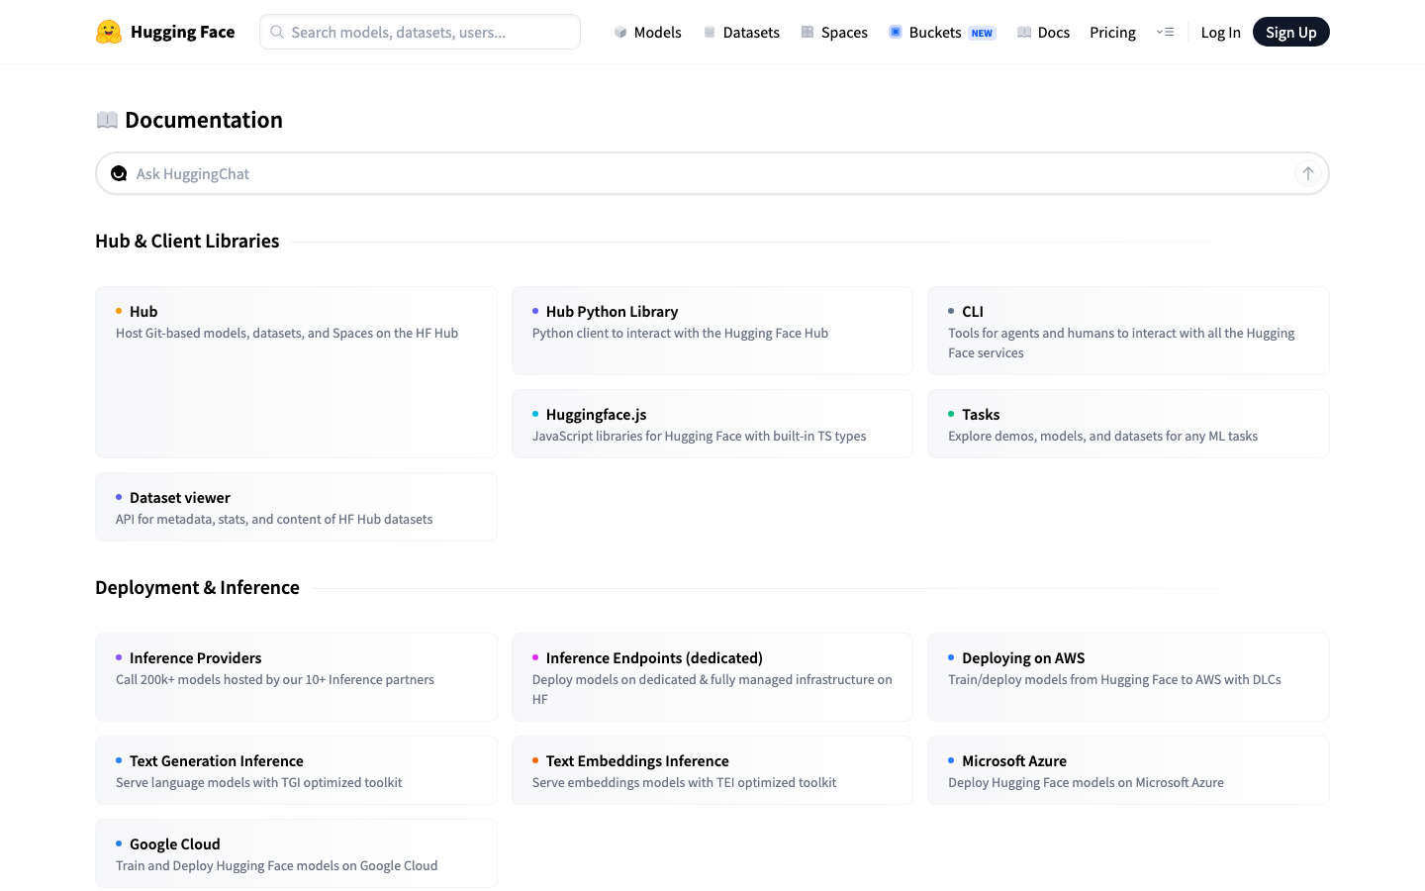The height and width of the screenshot is (891, 1425).
Task: Submit the HuggingChat question with arrow button
Action: [x=1307, y=173]
